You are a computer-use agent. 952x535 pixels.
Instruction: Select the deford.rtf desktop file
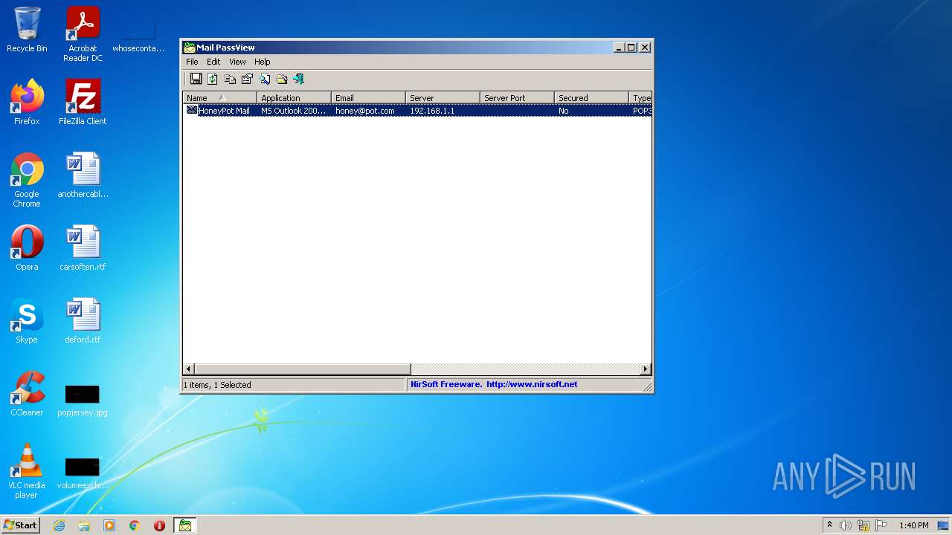point(83,321)
